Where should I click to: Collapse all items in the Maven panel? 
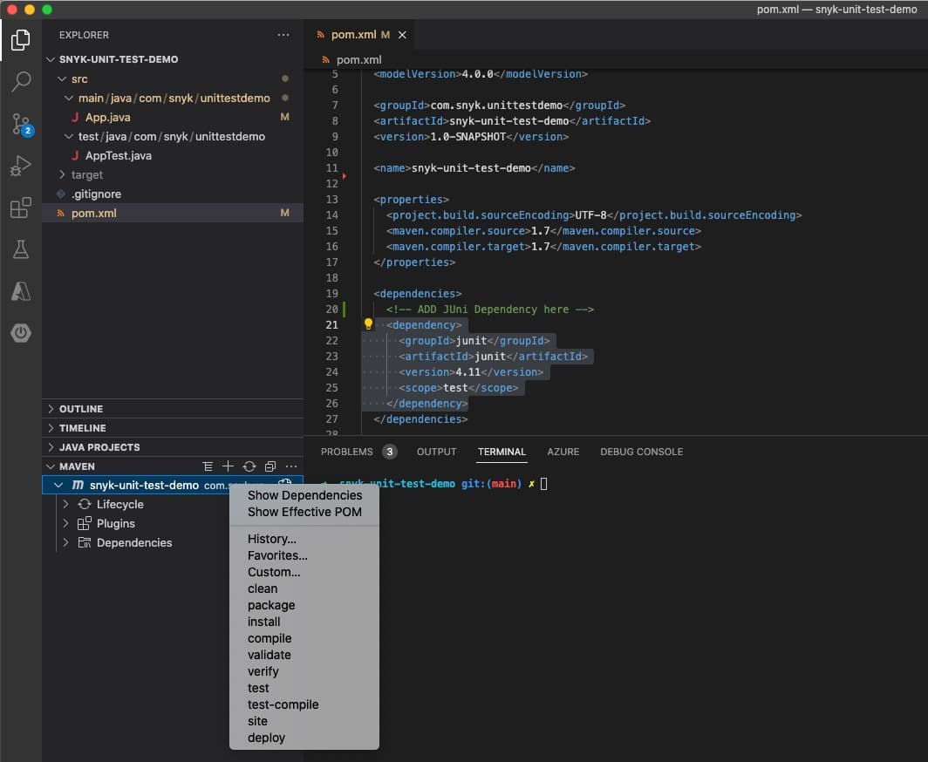pyautogui.click(x=270, y=466)
